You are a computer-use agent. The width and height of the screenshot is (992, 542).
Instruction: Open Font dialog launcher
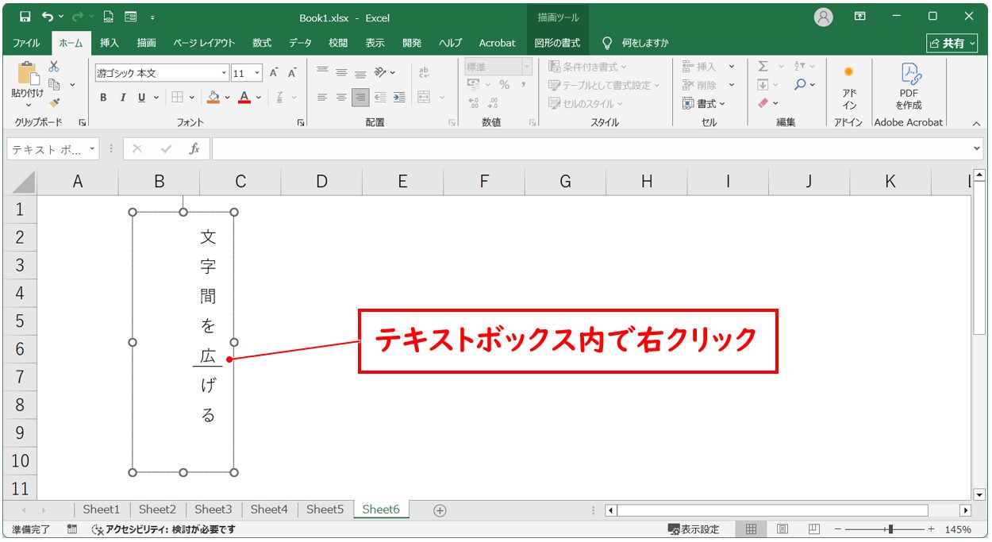[301, 123]
